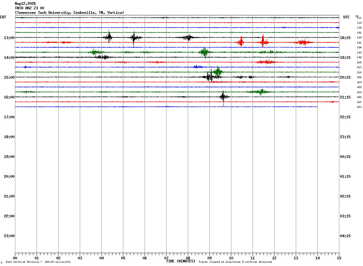
Task: Click the UTC timezone label
Action: [346, 17]
